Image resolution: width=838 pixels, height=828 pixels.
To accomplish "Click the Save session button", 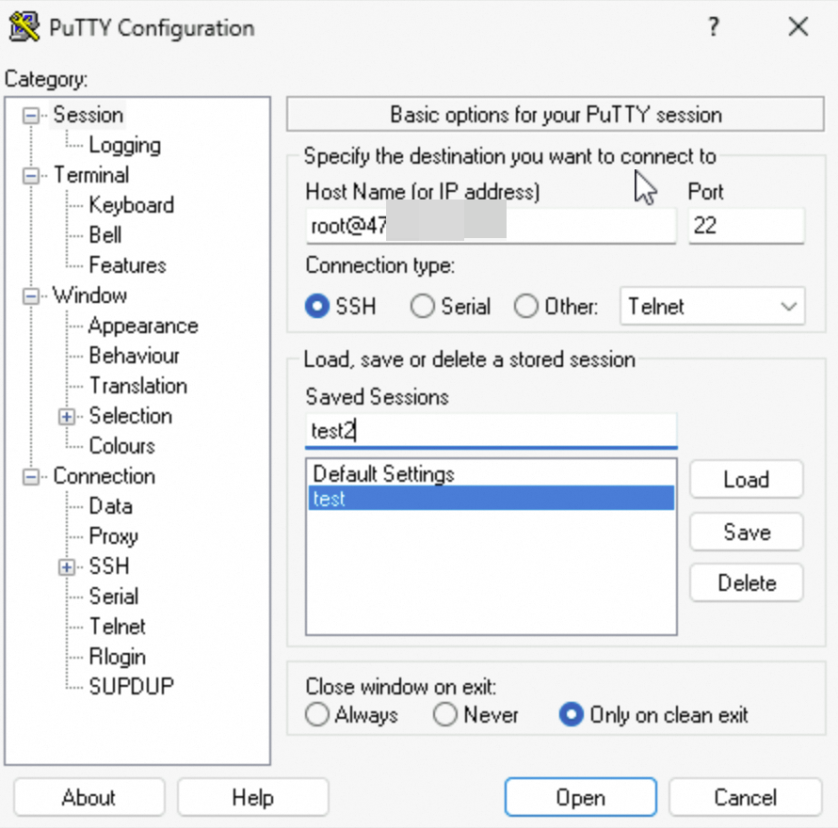I will pos(746,533).
